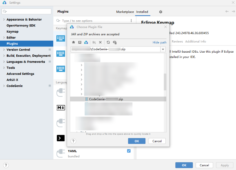Viewport: 236px width, 170px height.
Task: Focus the settings search field
Action: point(26,11)
